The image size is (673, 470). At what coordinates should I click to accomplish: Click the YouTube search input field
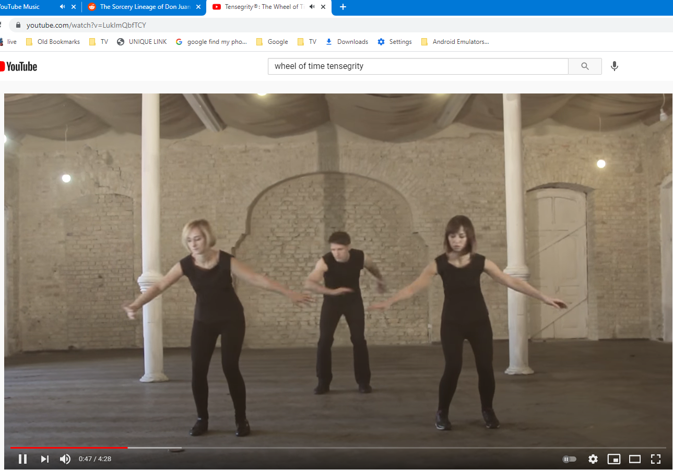(418, 66)
